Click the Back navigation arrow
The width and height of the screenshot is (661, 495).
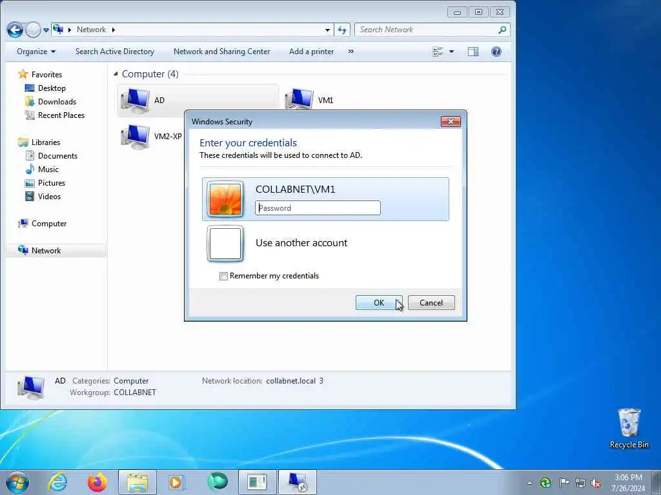click(15, 30)
